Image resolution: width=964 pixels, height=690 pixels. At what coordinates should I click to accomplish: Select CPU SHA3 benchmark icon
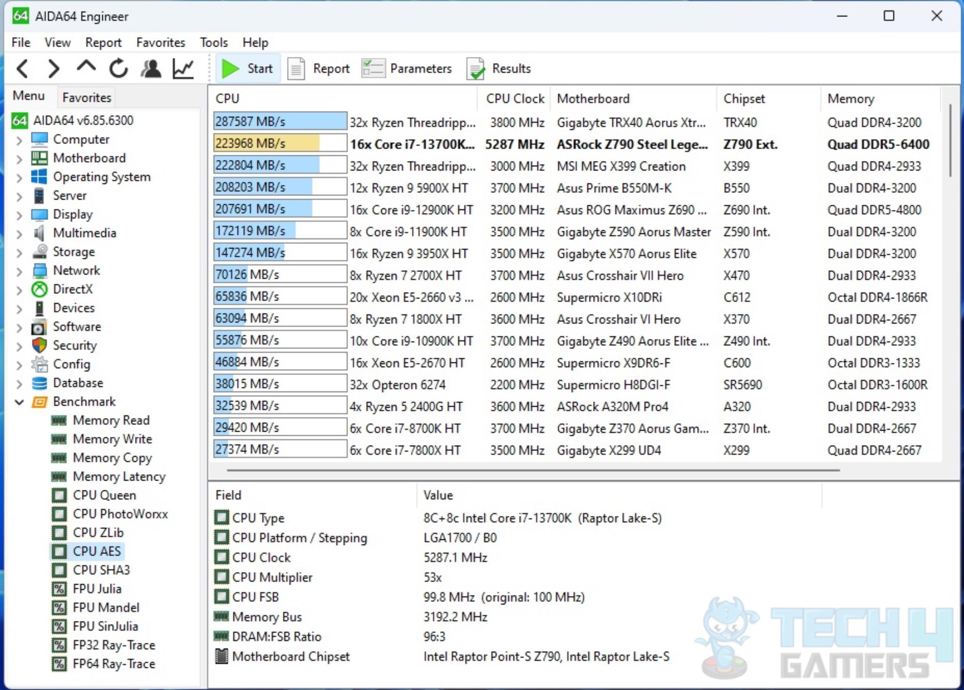pyautogui.click(x=59, y=570)
